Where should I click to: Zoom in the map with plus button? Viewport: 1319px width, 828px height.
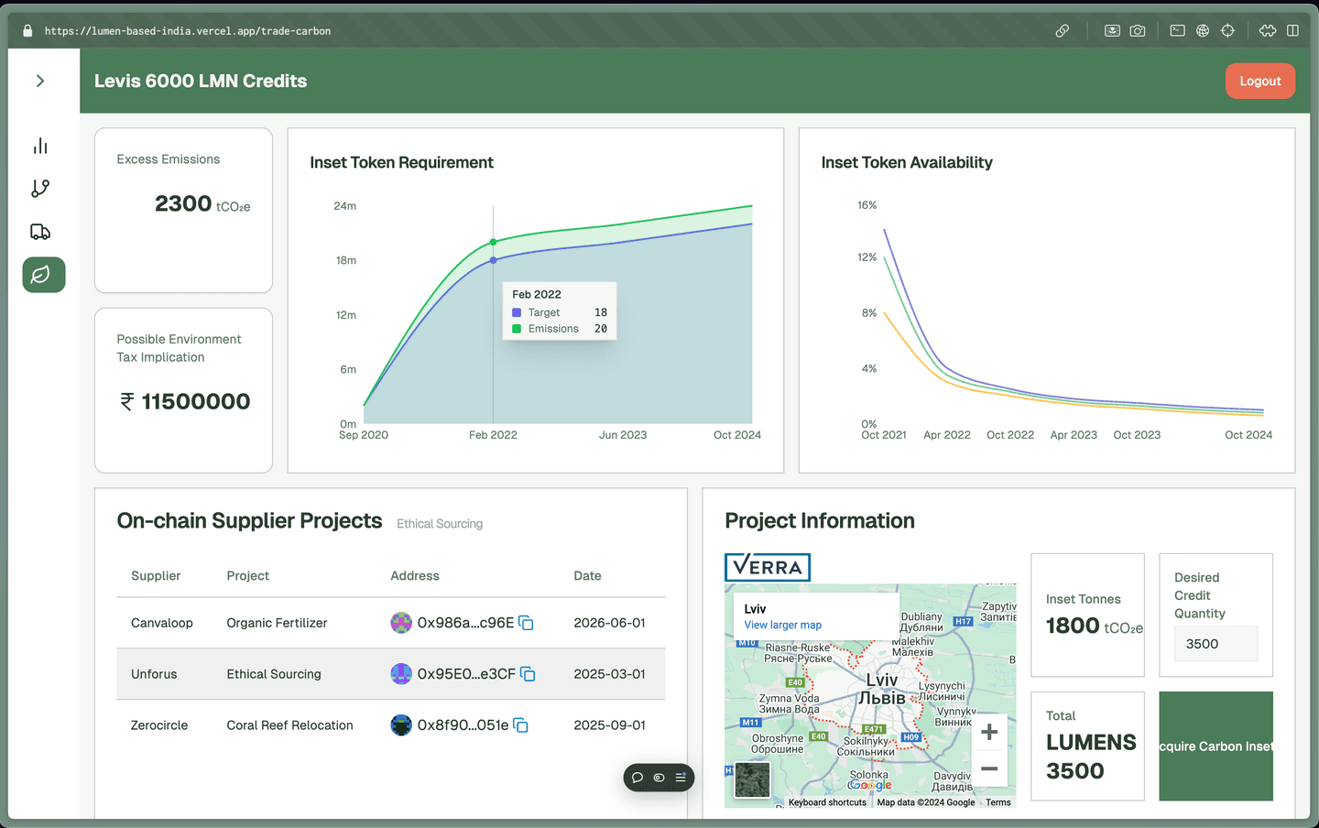point(989,732)
